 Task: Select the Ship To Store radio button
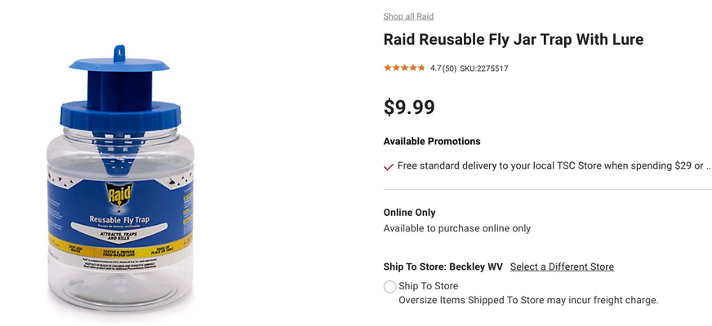click(389, 287)
